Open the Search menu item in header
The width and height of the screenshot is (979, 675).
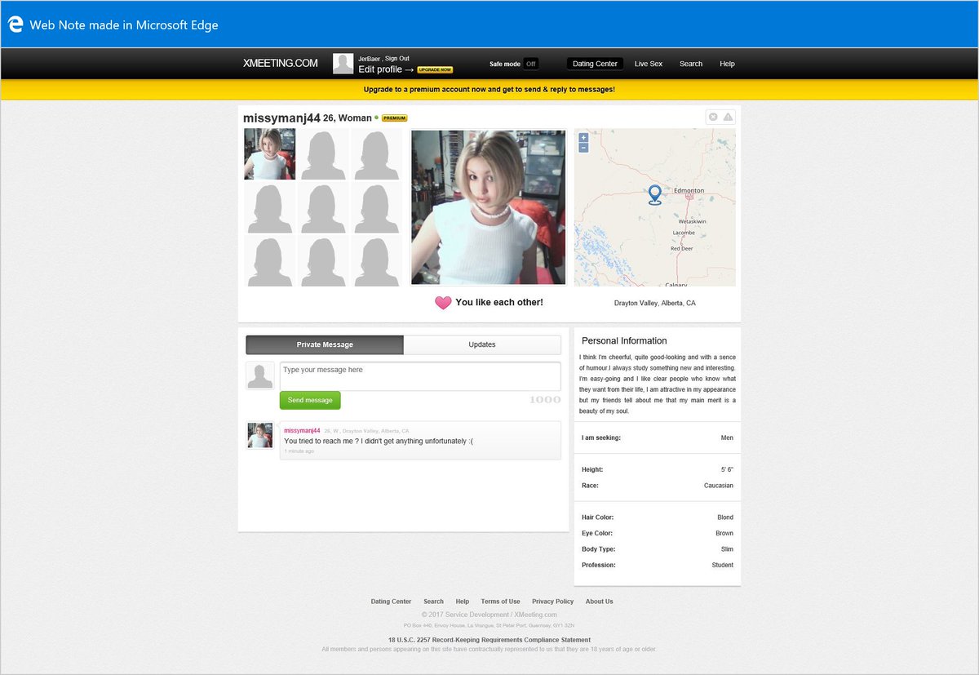click(x=691, y=64)
